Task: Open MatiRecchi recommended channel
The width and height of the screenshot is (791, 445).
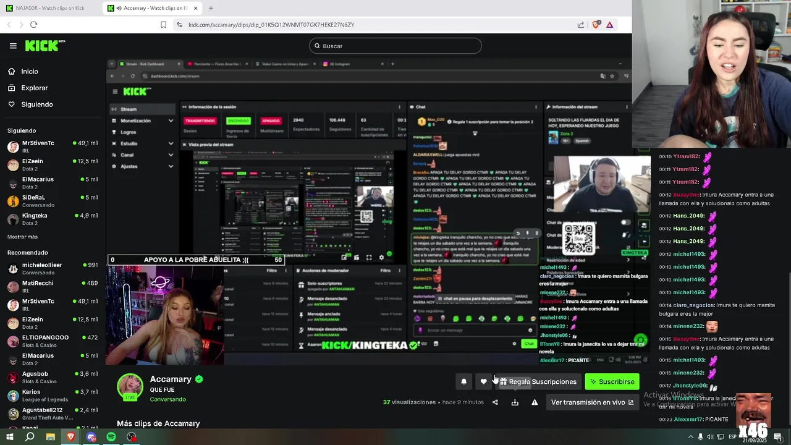Action: (53, 286)
